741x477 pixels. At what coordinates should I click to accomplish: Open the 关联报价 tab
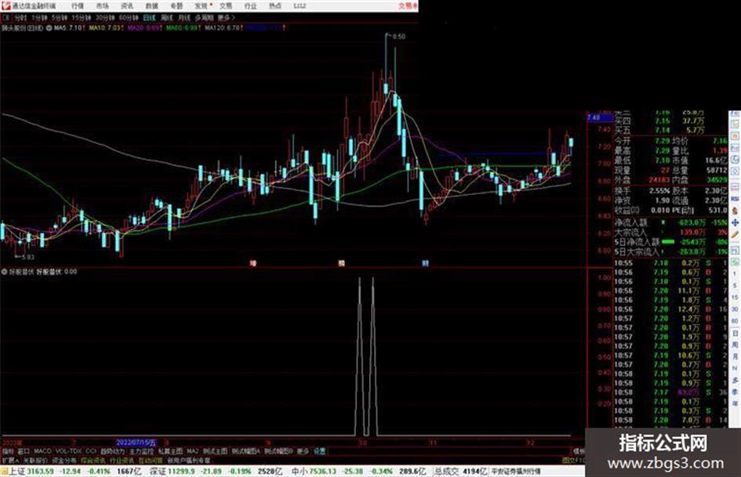[x=35, y=460]
